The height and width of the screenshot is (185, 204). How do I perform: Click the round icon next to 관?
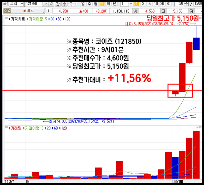point(64,4)
